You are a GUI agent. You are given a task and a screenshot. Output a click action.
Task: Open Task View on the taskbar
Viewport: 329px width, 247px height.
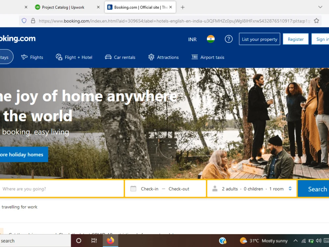(94, 241)
